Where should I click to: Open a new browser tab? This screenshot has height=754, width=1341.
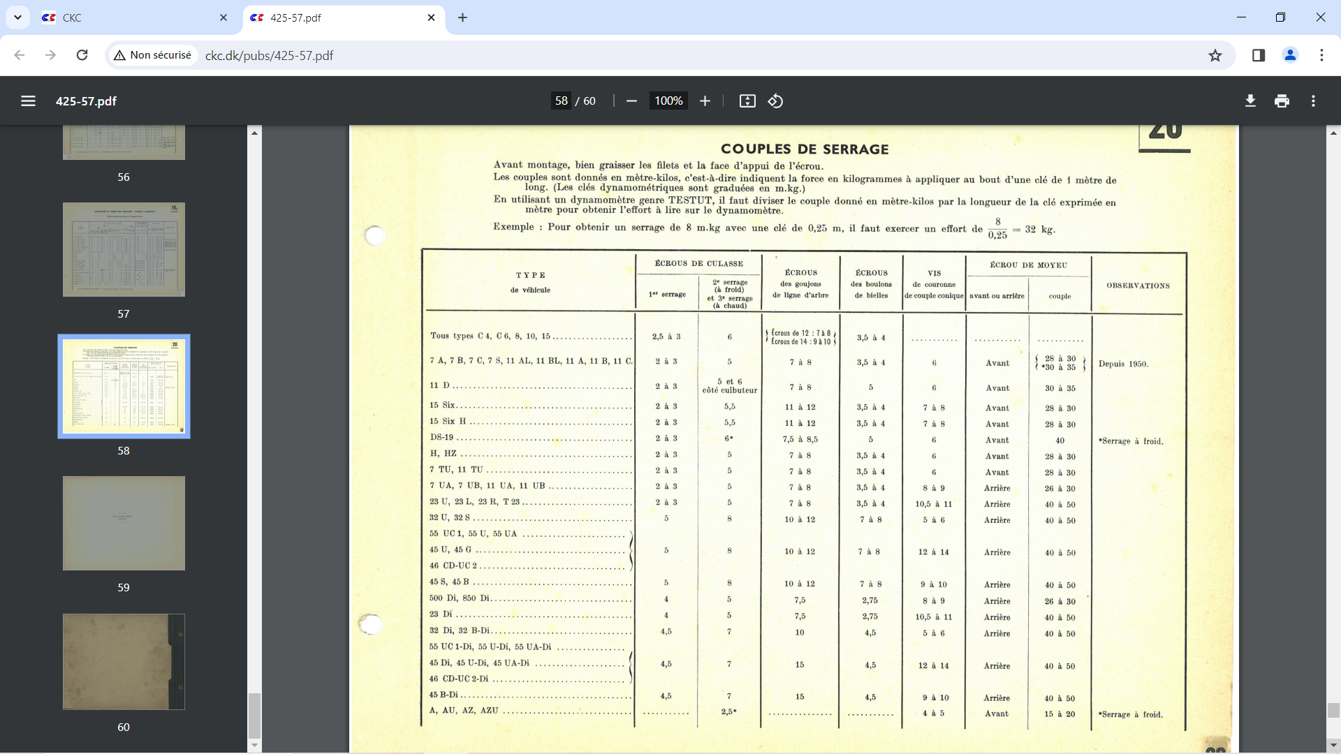462,17
